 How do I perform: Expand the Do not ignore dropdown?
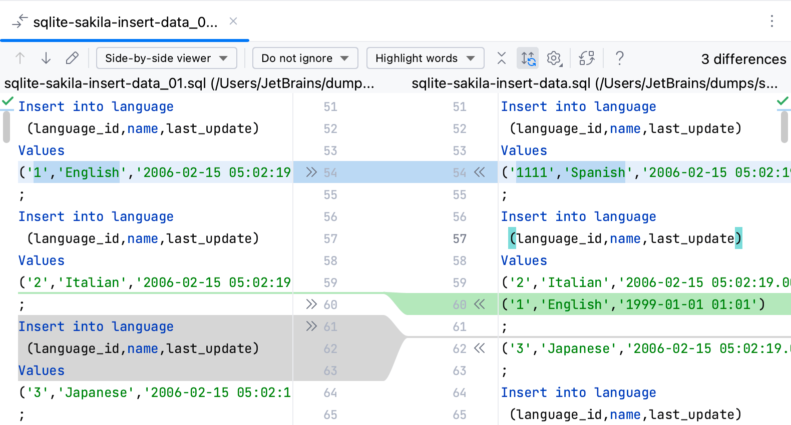pos(305,58)
